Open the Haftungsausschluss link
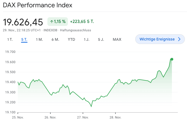This screenshot has width=187, height=122. click(75, 30)
